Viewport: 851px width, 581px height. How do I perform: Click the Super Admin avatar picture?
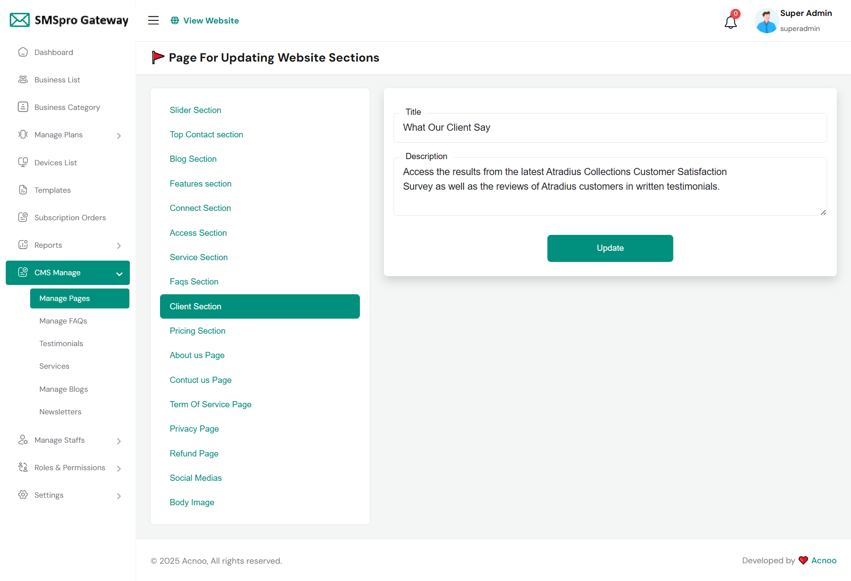tap(766, 21)
